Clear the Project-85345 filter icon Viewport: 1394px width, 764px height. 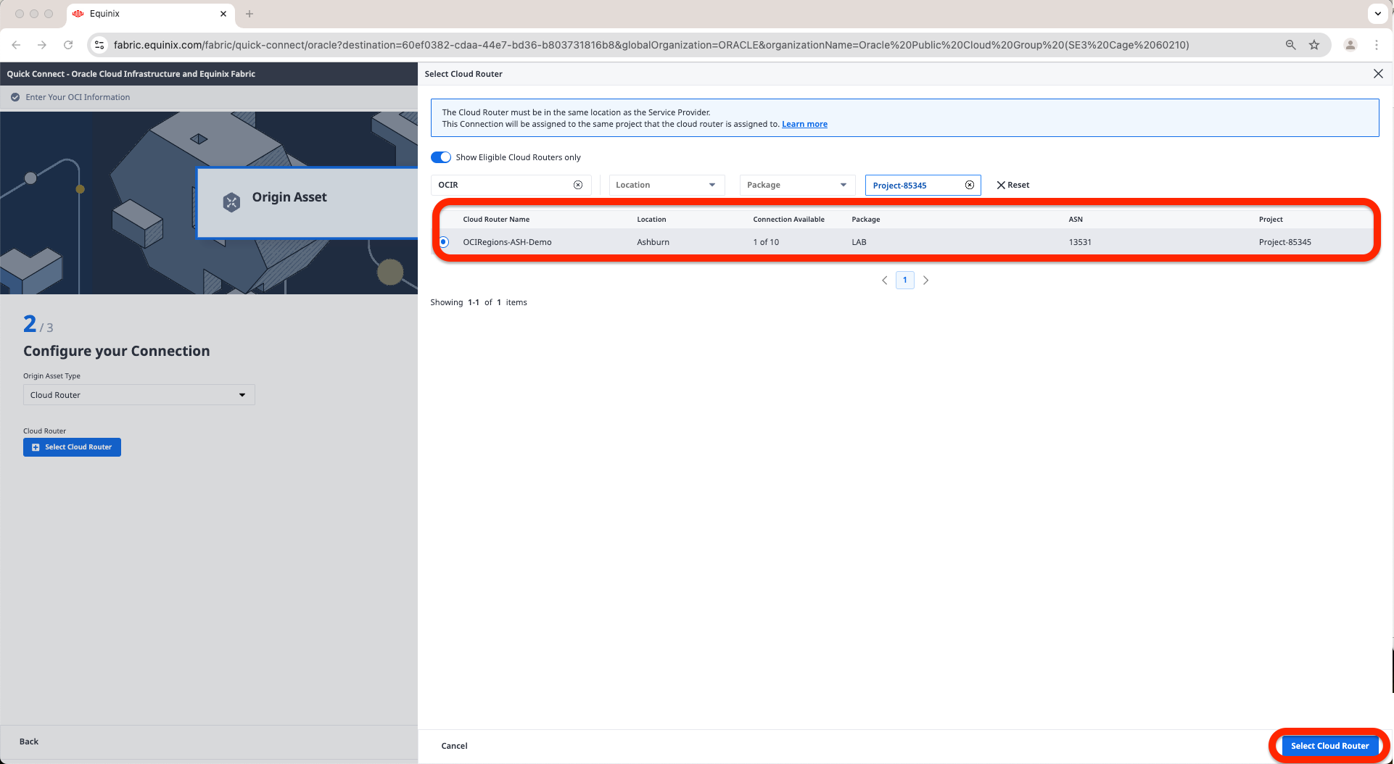point(970,185)
